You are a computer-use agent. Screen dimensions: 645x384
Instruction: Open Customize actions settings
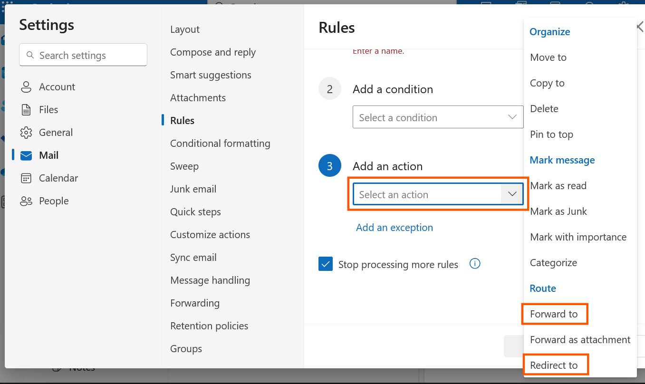[x=210, y=235]
